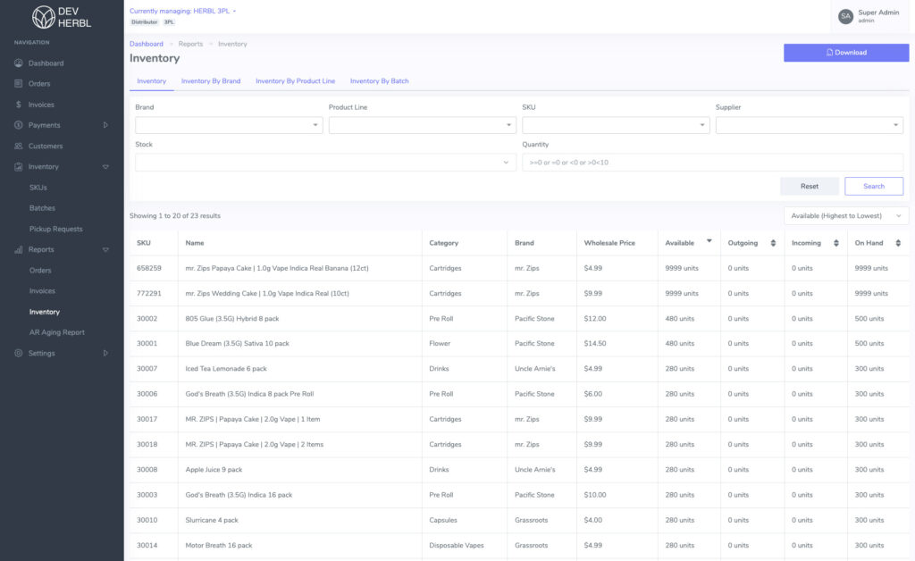Open the Currently managing HERBL 3PL switcher

pyautogui.click(x=182, y=11)
